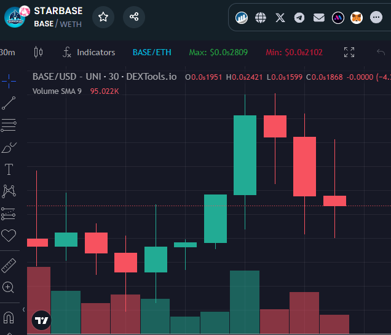Select the forecast position tool
This screenshot has height=335, width=391.
[9, 214]
